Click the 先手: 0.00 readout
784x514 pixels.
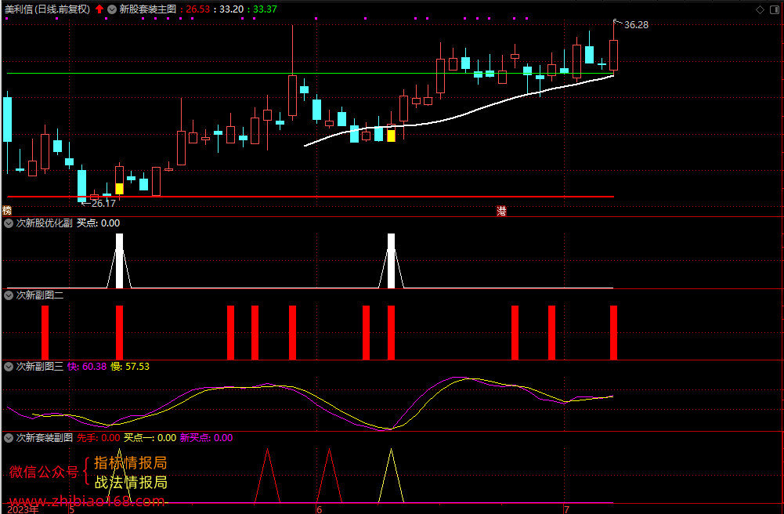click(x=98, y=437)
